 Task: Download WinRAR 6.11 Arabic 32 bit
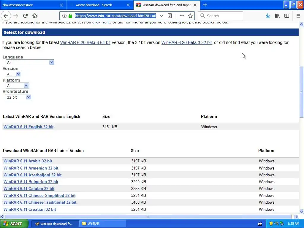pyautogui.click(x=28, y=161)
